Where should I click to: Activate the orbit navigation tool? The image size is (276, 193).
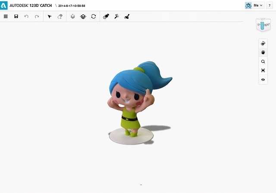[263, 43]
